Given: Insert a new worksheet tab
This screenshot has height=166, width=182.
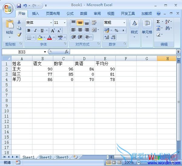Looking at the screenshot, I should 76,157.
